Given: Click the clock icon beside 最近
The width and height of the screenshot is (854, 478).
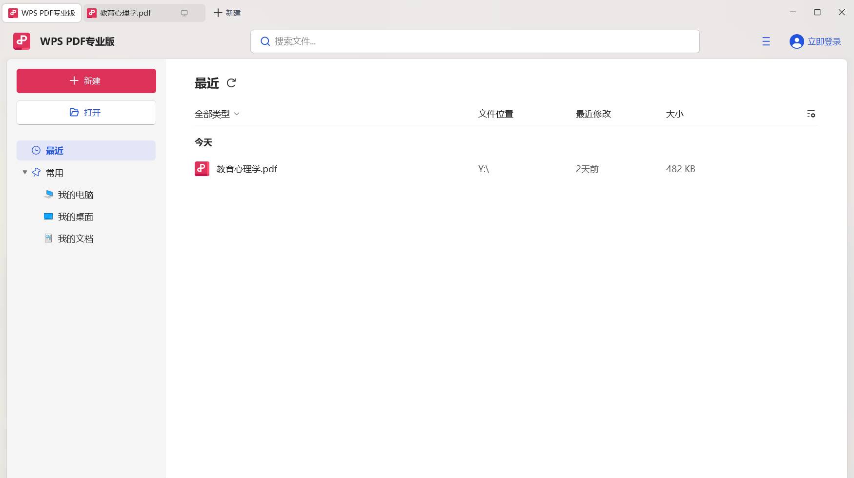Looking at the screenshot, I should click(x=36, y=150).
